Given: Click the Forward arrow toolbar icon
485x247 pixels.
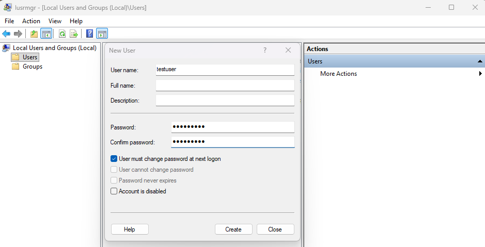Looking at the screenshot, I should (x=18, y=34).
